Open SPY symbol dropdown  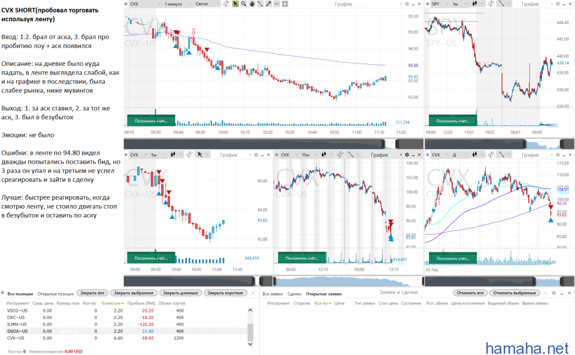(x=440, y=4)
